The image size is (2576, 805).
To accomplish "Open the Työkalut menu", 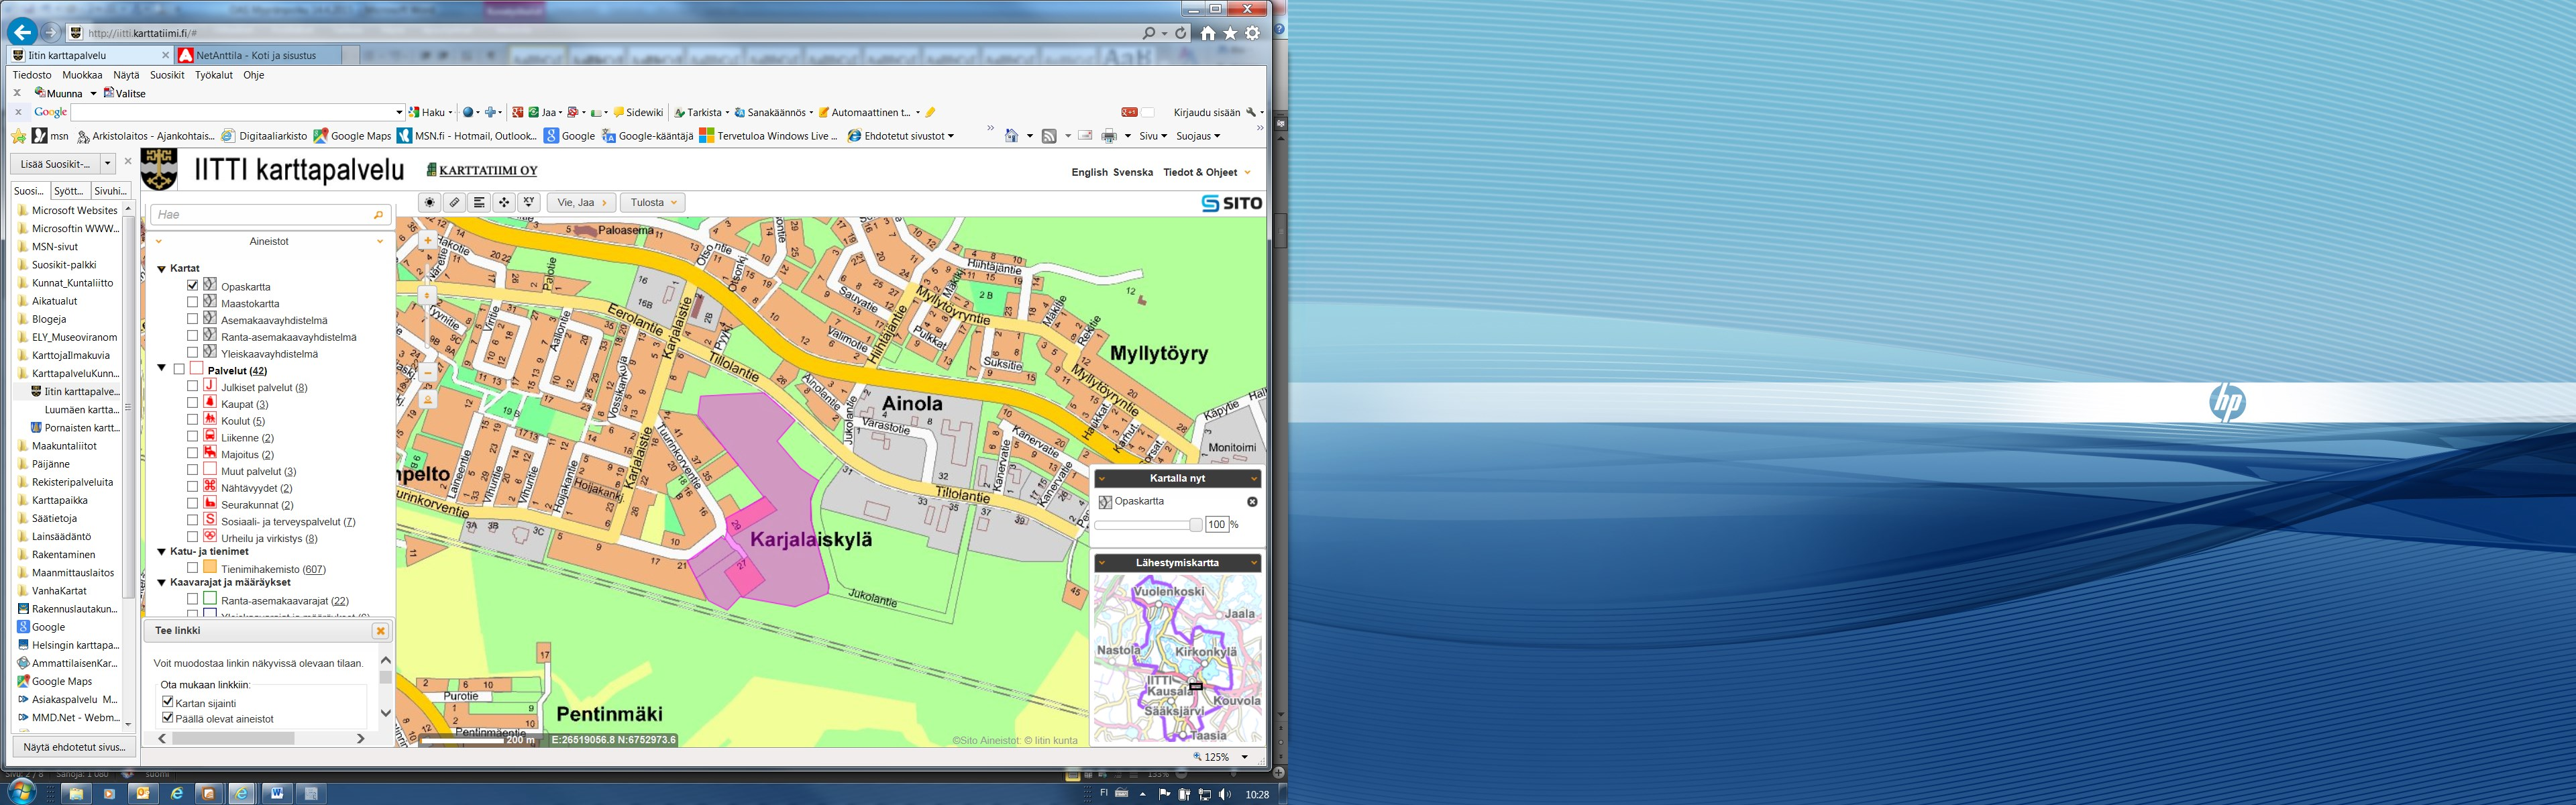I will tap(214, 75).
